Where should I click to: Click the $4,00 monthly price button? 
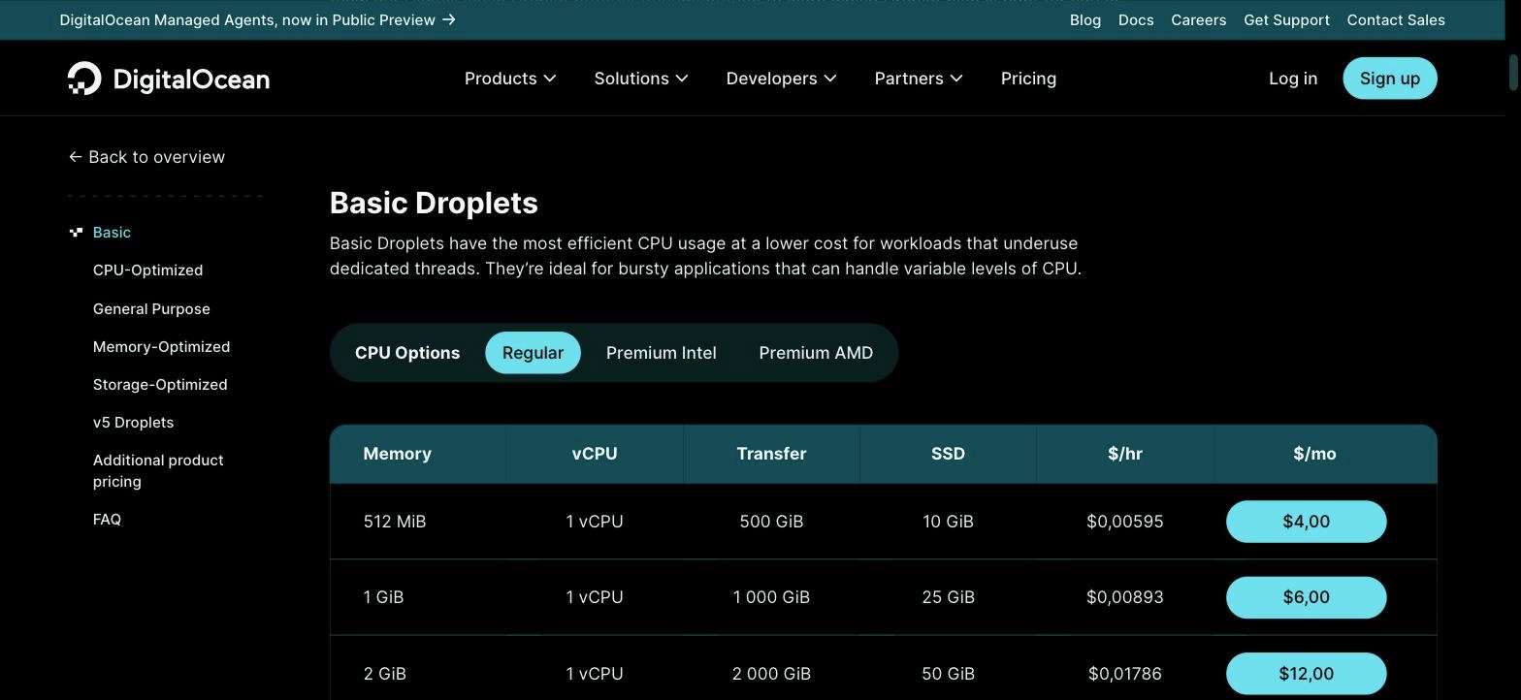pyautogui.click(x=1306, y=522)
